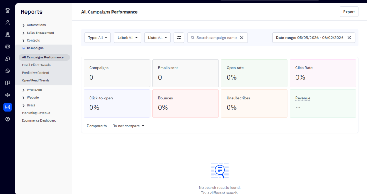367x194 pixels.
Task: Select the Click-to-open metric card
Action: [117, 104]
